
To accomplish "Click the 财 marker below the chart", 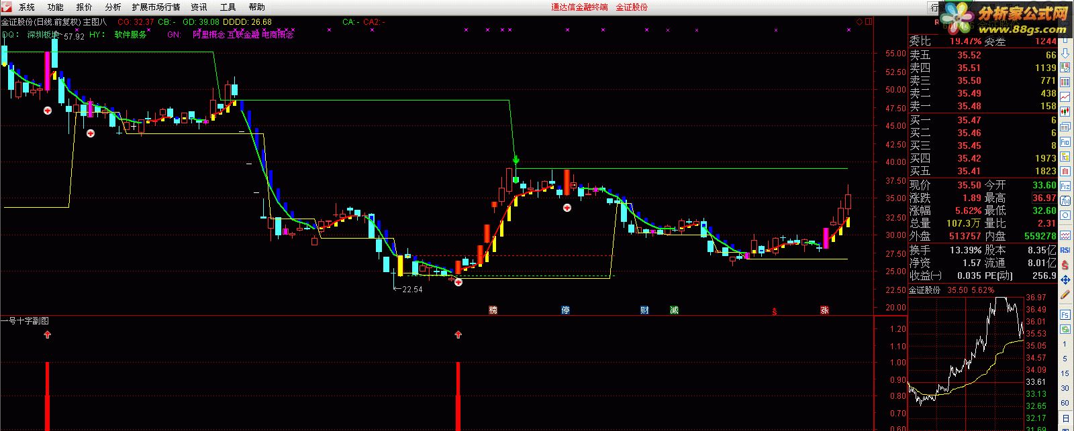I will pyautogui.click(x=644, y=310).
